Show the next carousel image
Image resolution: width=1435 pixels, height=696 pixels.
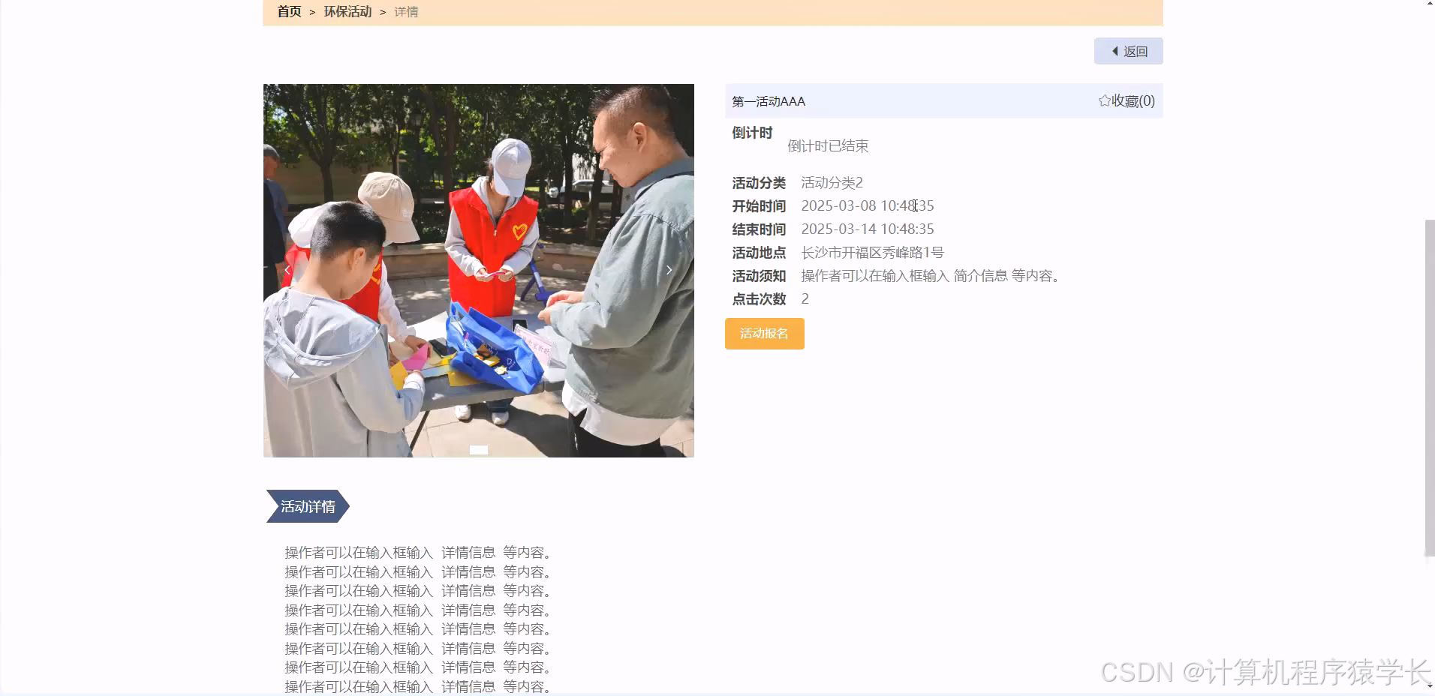pos(669,270)
